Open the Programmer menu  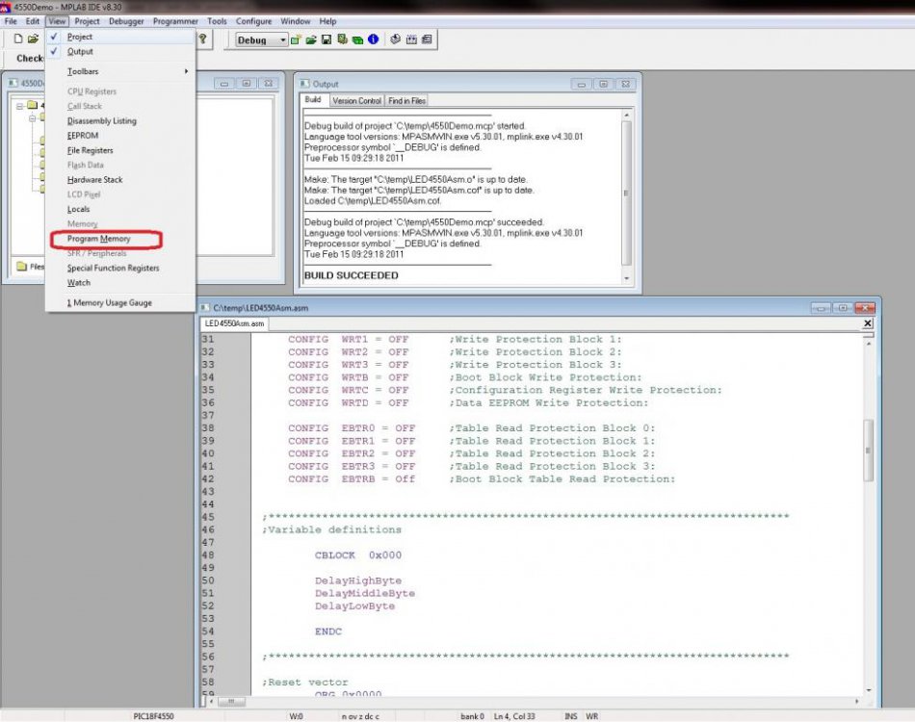coord(174,21)
